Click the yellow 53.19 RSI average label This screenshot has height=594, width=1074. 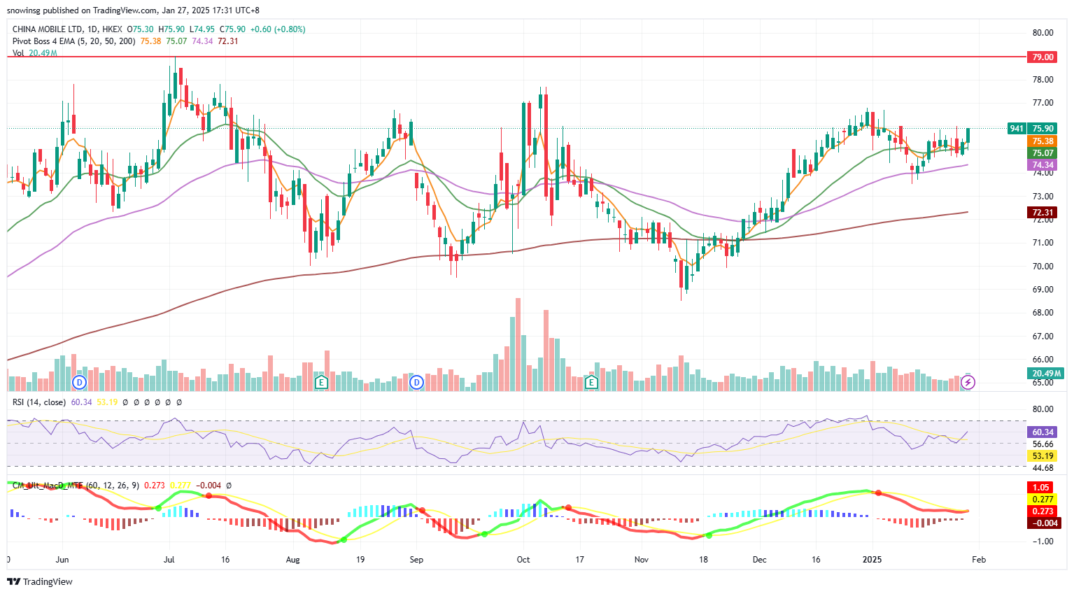(1043, 456)
